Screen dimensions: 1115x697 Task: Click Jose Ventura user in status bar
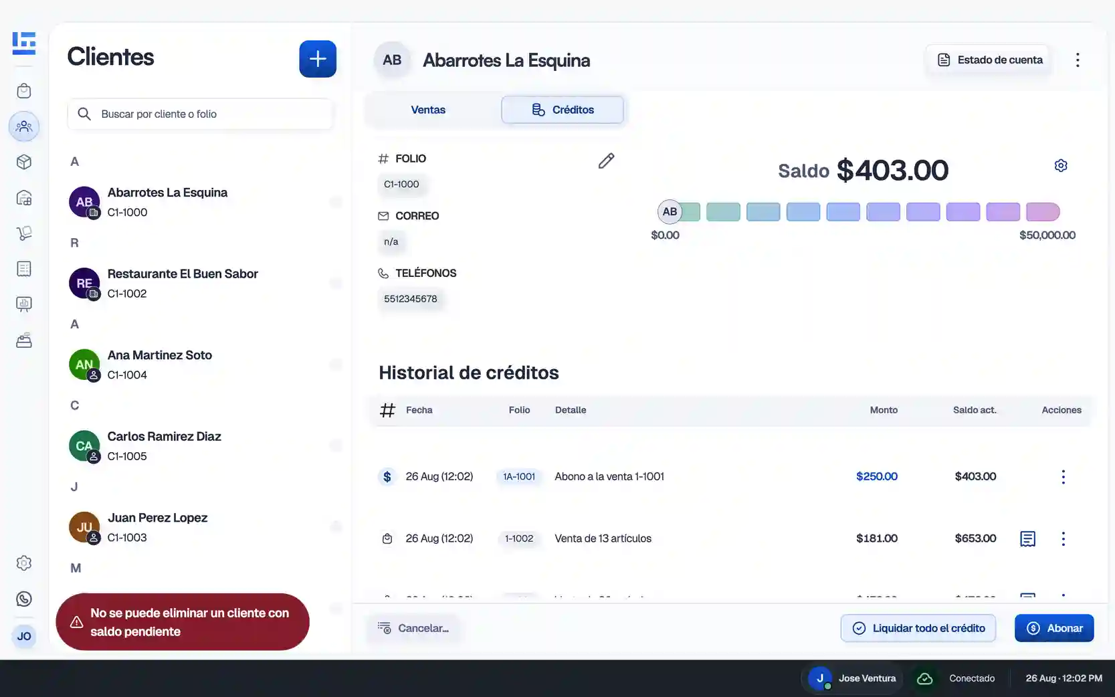853,678
